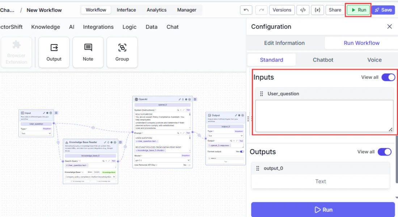Select the Standard run mode tab
Screen dimensions: 398x217
[x=271, y=60]
